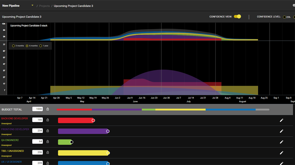Click the blue segment of budget total bar
This screenshot has height=165, width=295.
point(231,110)
